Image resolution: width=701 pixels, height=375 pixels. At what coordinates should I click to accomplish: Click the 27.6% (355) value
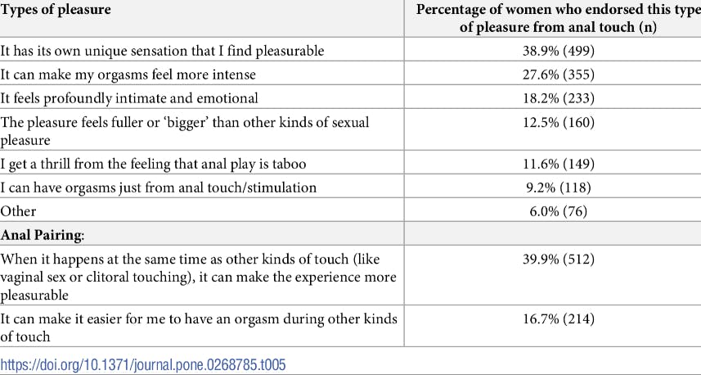tap(549, 75)
